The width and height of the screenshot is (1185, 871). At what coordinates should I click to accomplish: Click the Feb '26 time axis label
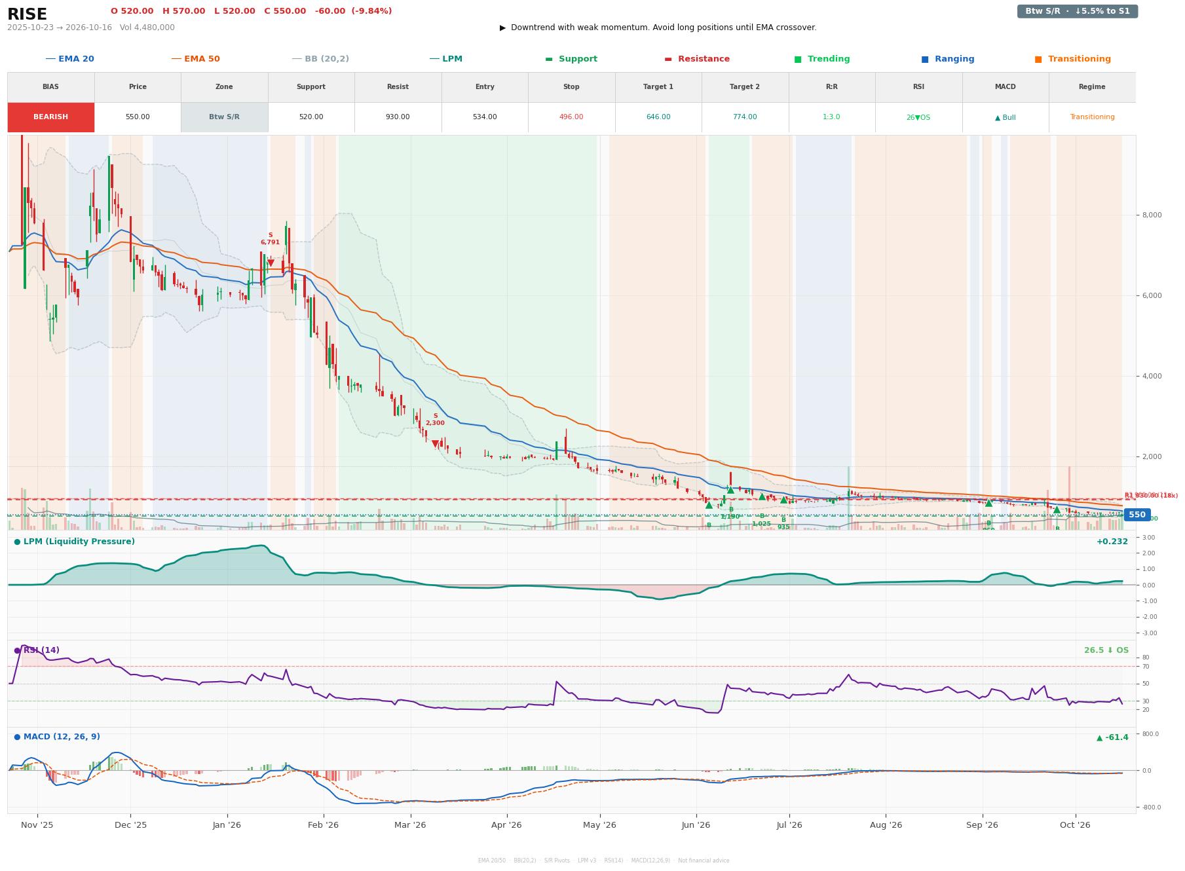324,825
